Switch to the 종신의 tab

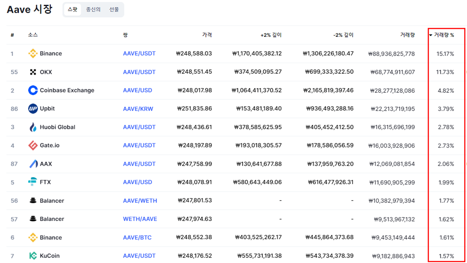(93, 9)
